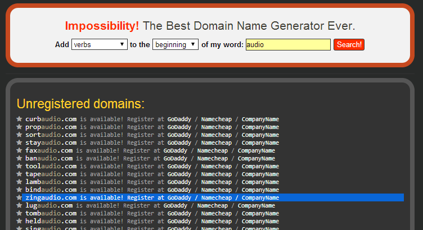Open GoDaddy link for curbaudio.com
Image resolution: width=423 pixels, height=230 pixels.
179,119
